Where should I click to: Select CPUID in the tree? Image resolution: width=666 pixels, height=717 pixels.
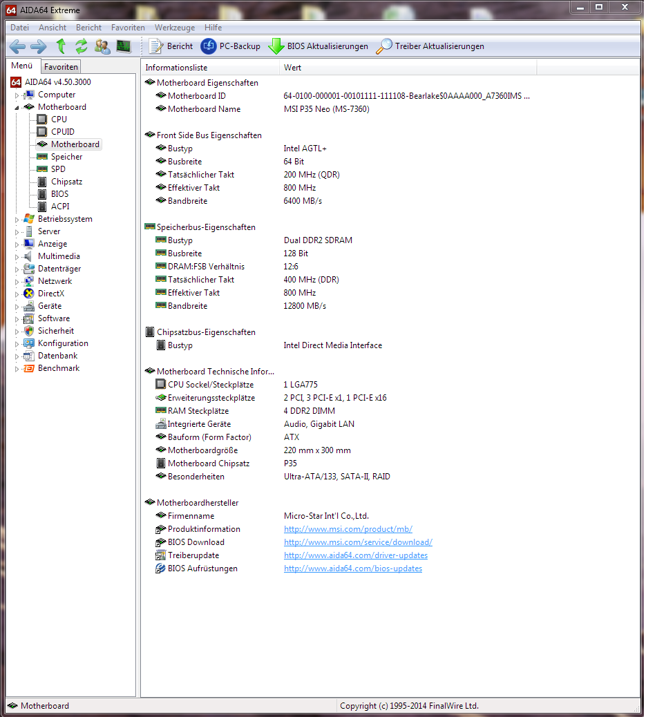click(63, 132)
